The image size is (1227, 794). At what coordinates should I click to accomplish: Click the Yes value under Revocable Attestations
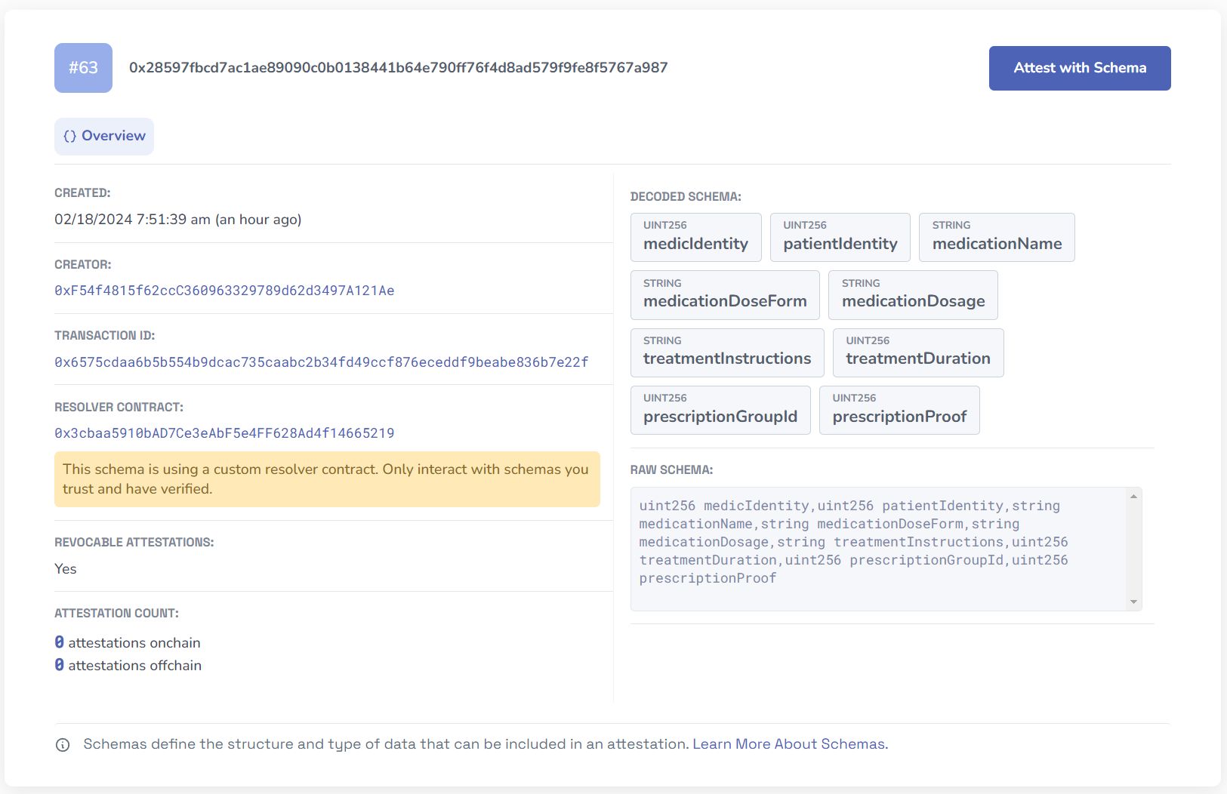pos(66,569)
